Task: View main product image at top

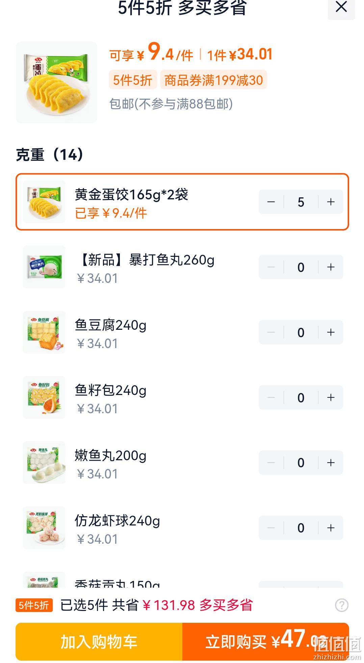Action: (56, 82)
